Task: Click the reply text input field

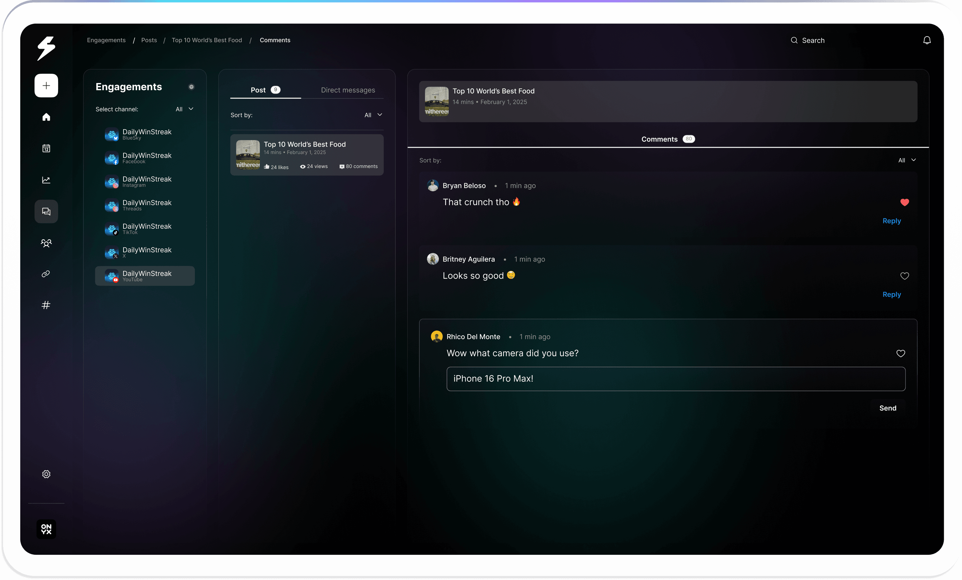Action: 676,378
